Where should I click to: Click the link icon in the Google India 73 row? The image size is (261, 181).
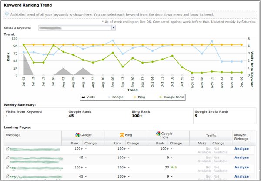pyautogui.click(x=7, y=168)
